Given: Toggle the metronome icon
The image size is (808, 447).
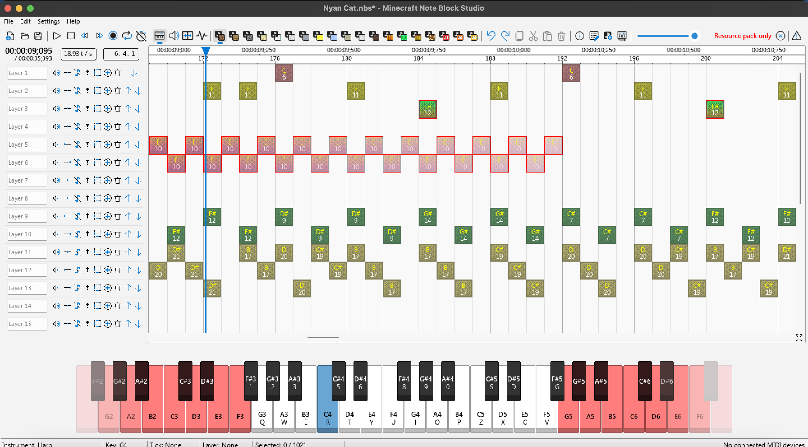Looking at the screenshot, I should coord(141,36).
